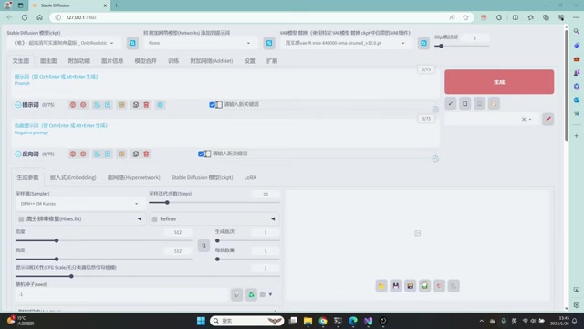Open File Explorer from the taskbar
Screen dimensions: 584x329
[308, 321]
